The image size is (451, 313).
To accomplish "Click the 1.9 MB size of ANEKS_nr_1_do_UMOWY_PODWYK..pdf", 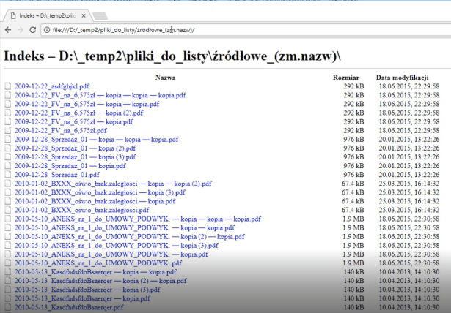I will click(x=353, y=263).
